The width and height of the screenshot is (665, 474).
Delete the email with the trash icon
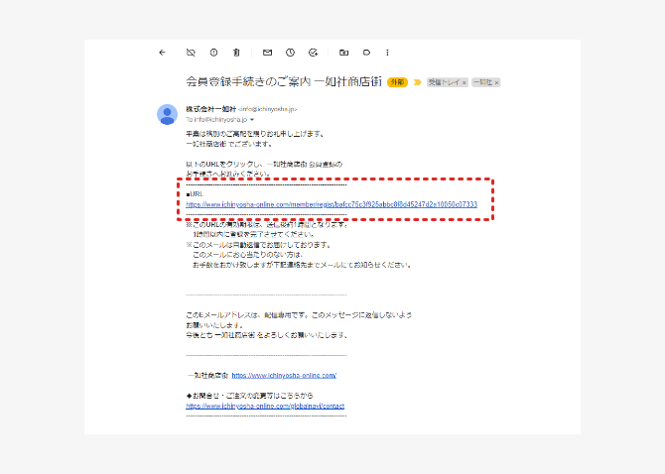(x=236, y=53)
